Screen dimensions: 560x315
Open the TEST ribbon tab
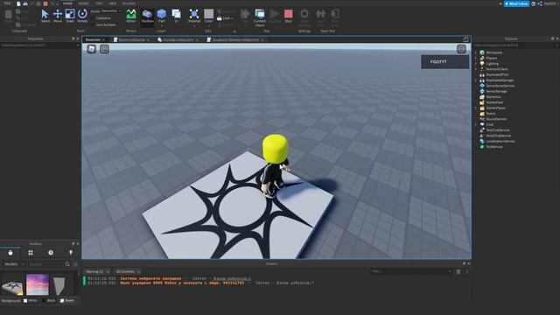point(99,3)
